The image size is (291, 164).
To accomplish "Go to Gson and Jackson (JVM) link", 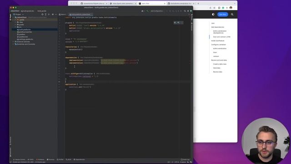I will click(x=222, y=37).
